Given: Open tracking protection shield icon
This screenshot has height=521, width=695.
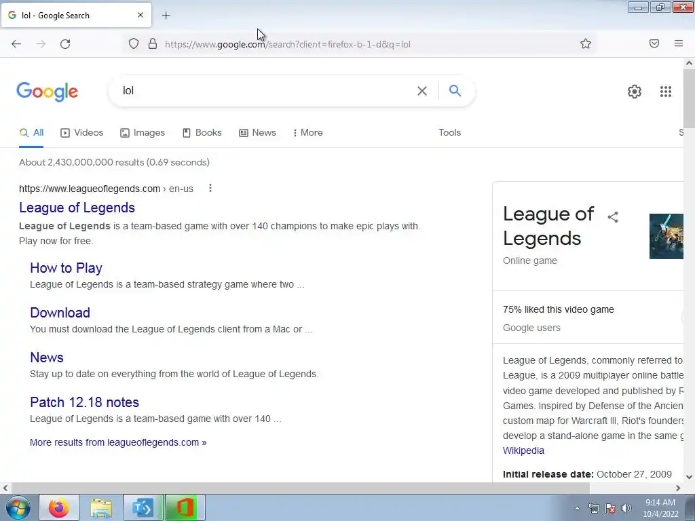Looking at the screenshot, I should (134, 43).
